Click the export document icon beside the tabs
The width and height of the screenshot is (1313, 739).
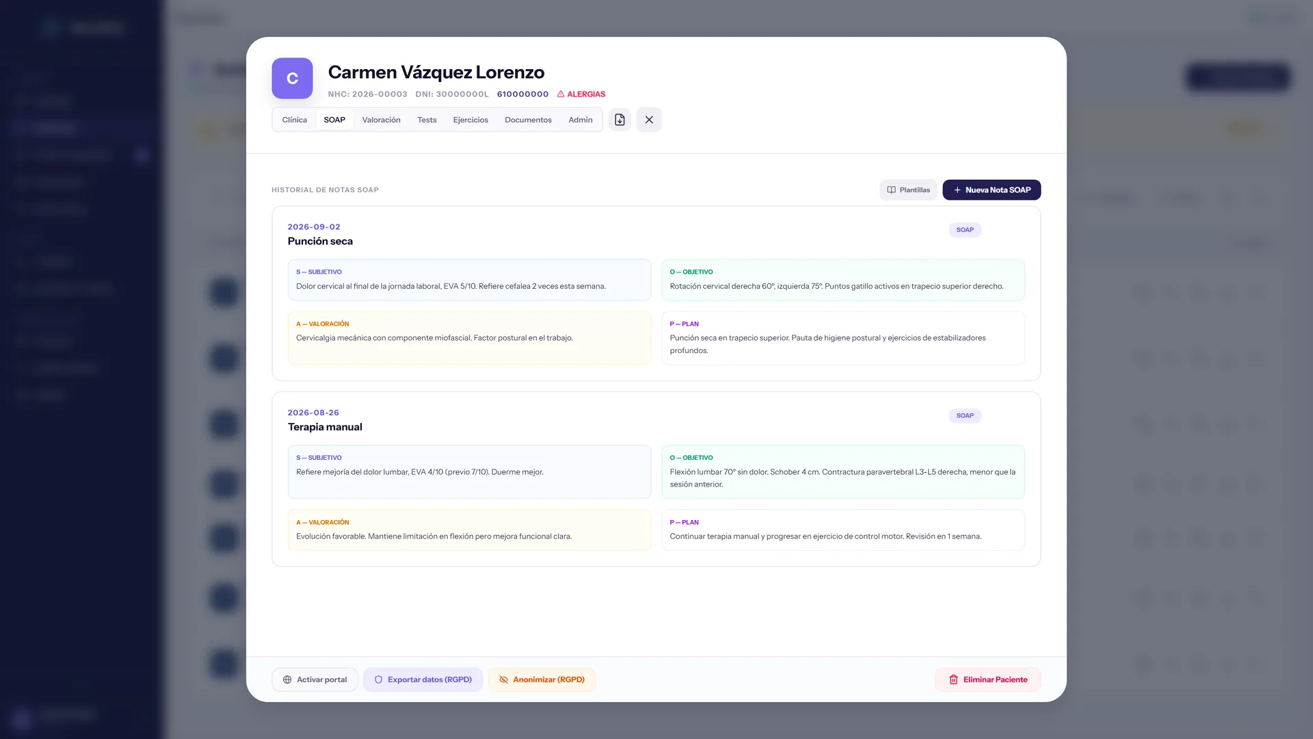[620, 120]
